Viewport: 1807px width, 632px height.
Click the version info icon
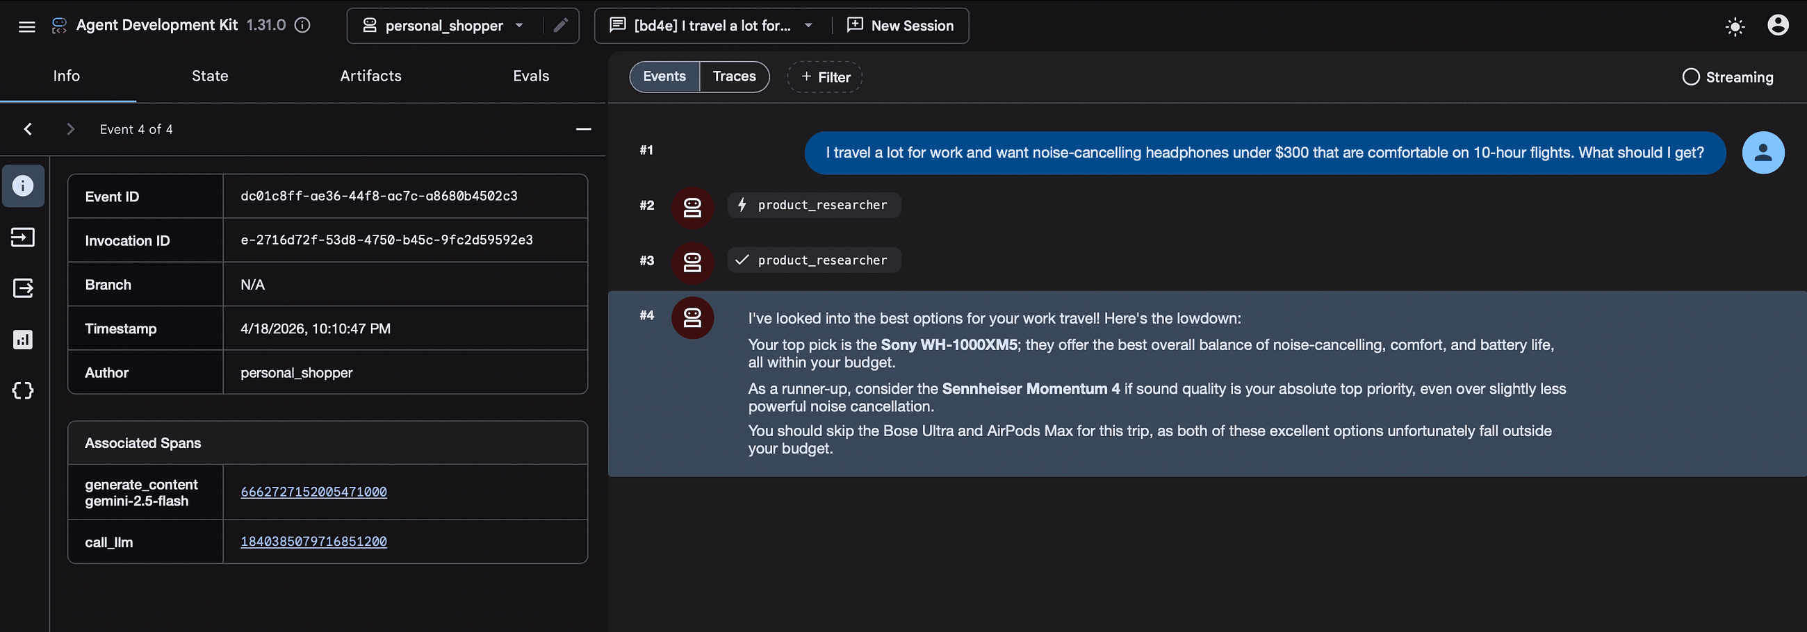[302, 25]
